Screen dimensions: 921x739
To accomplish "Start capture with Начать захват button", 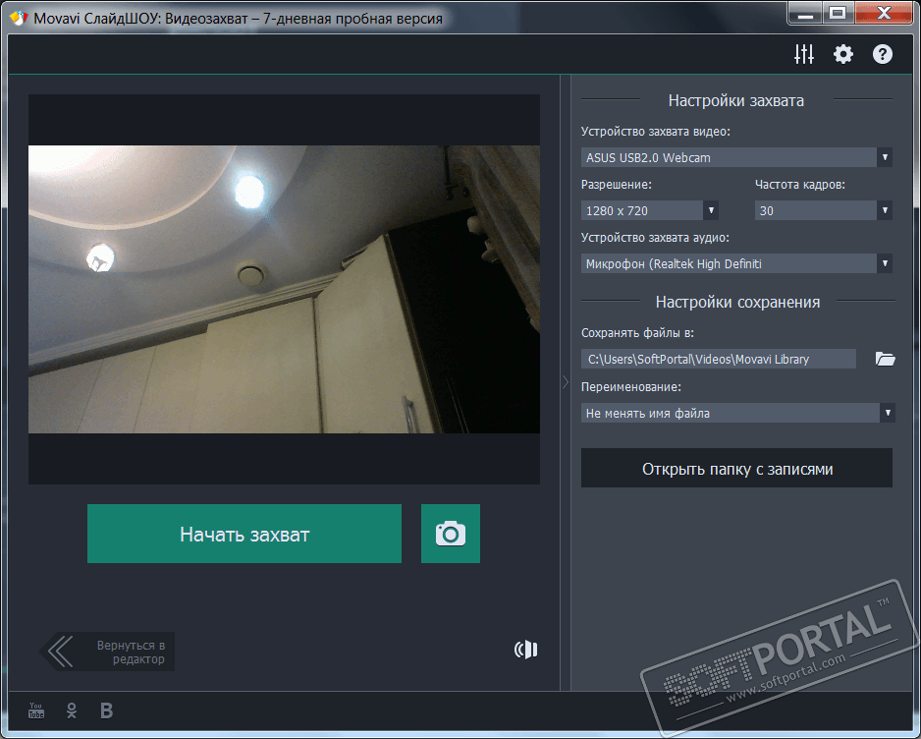I will (x=244, y=534).
